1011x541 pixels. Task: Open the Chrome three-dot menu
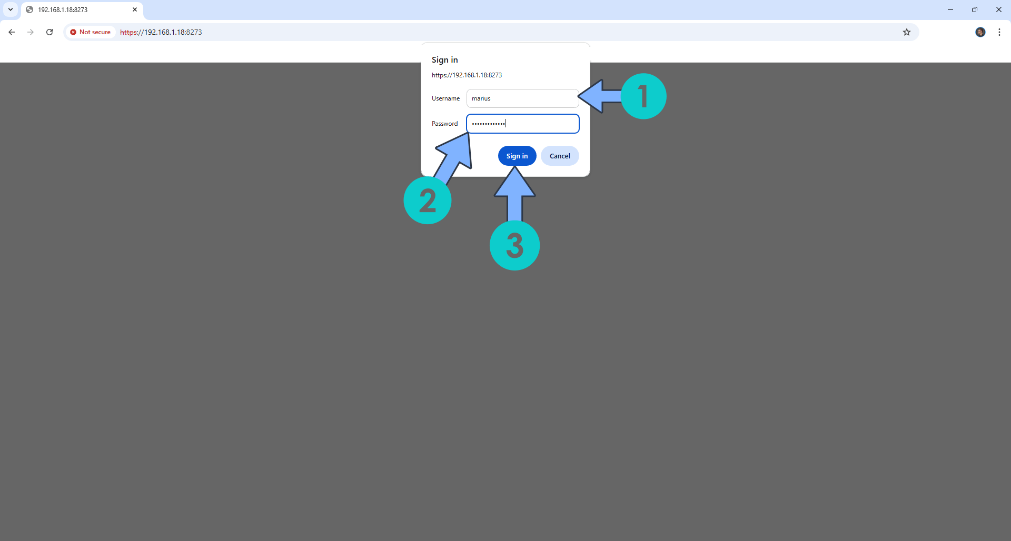[x=999, y=32]
